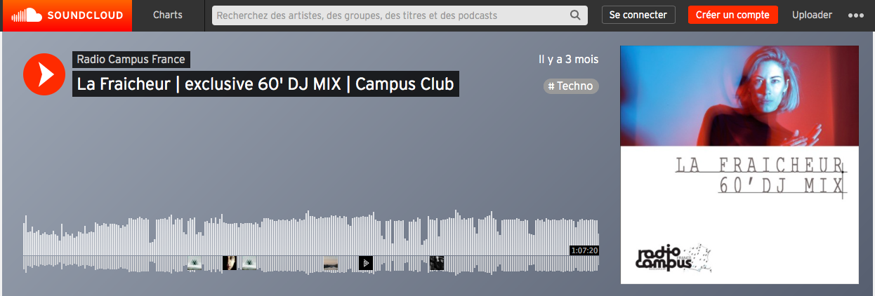
Task: Click the black play-logo commenter avatar
Action: pyautogui.click(x=366, y=263)
